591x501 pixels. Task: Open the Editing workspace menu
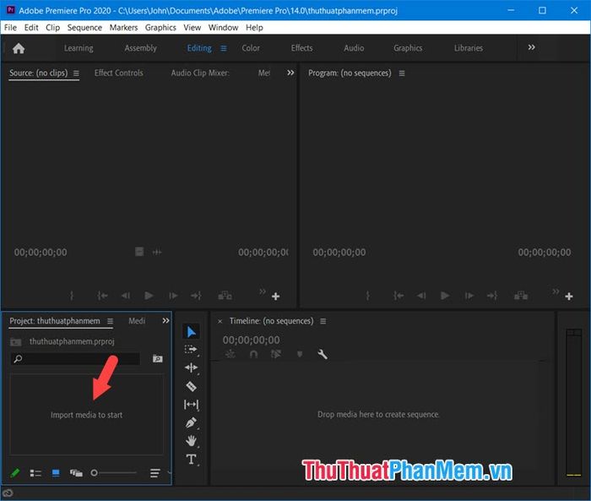point(224,48)
